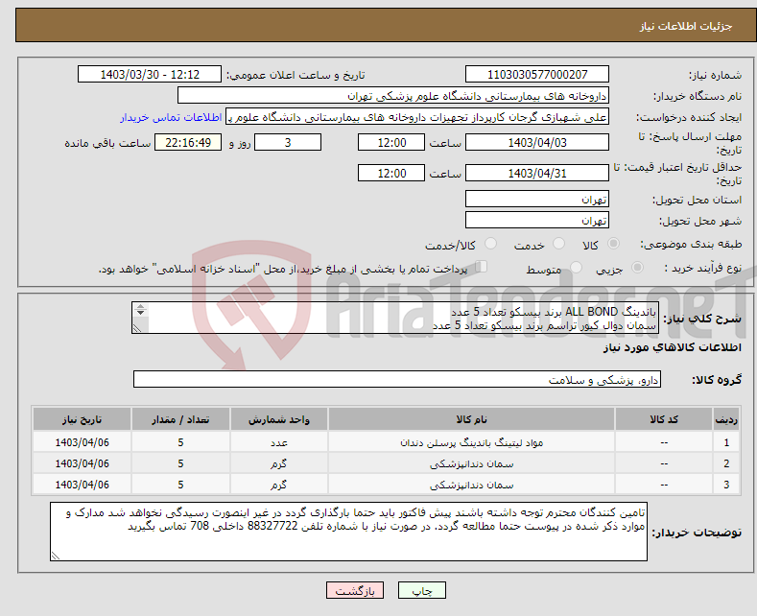Click the بازگشت (back) button
The width and height of the screenshot is (757, 616).
[355, 590]
